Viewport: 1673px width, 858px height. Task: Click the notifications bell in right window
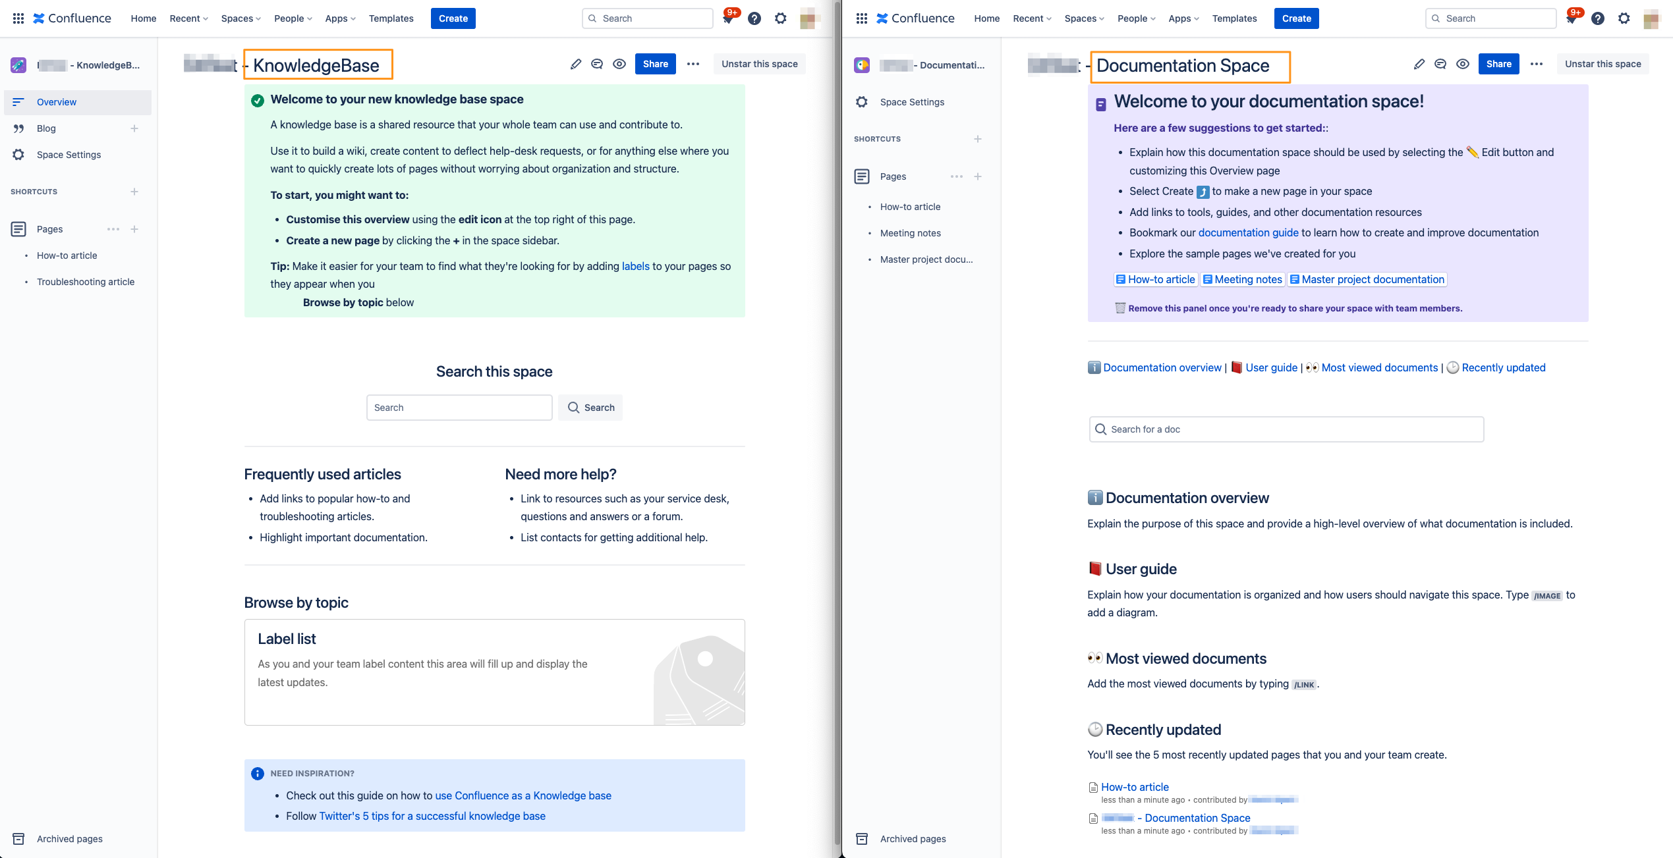click(x=1572, y=18)
